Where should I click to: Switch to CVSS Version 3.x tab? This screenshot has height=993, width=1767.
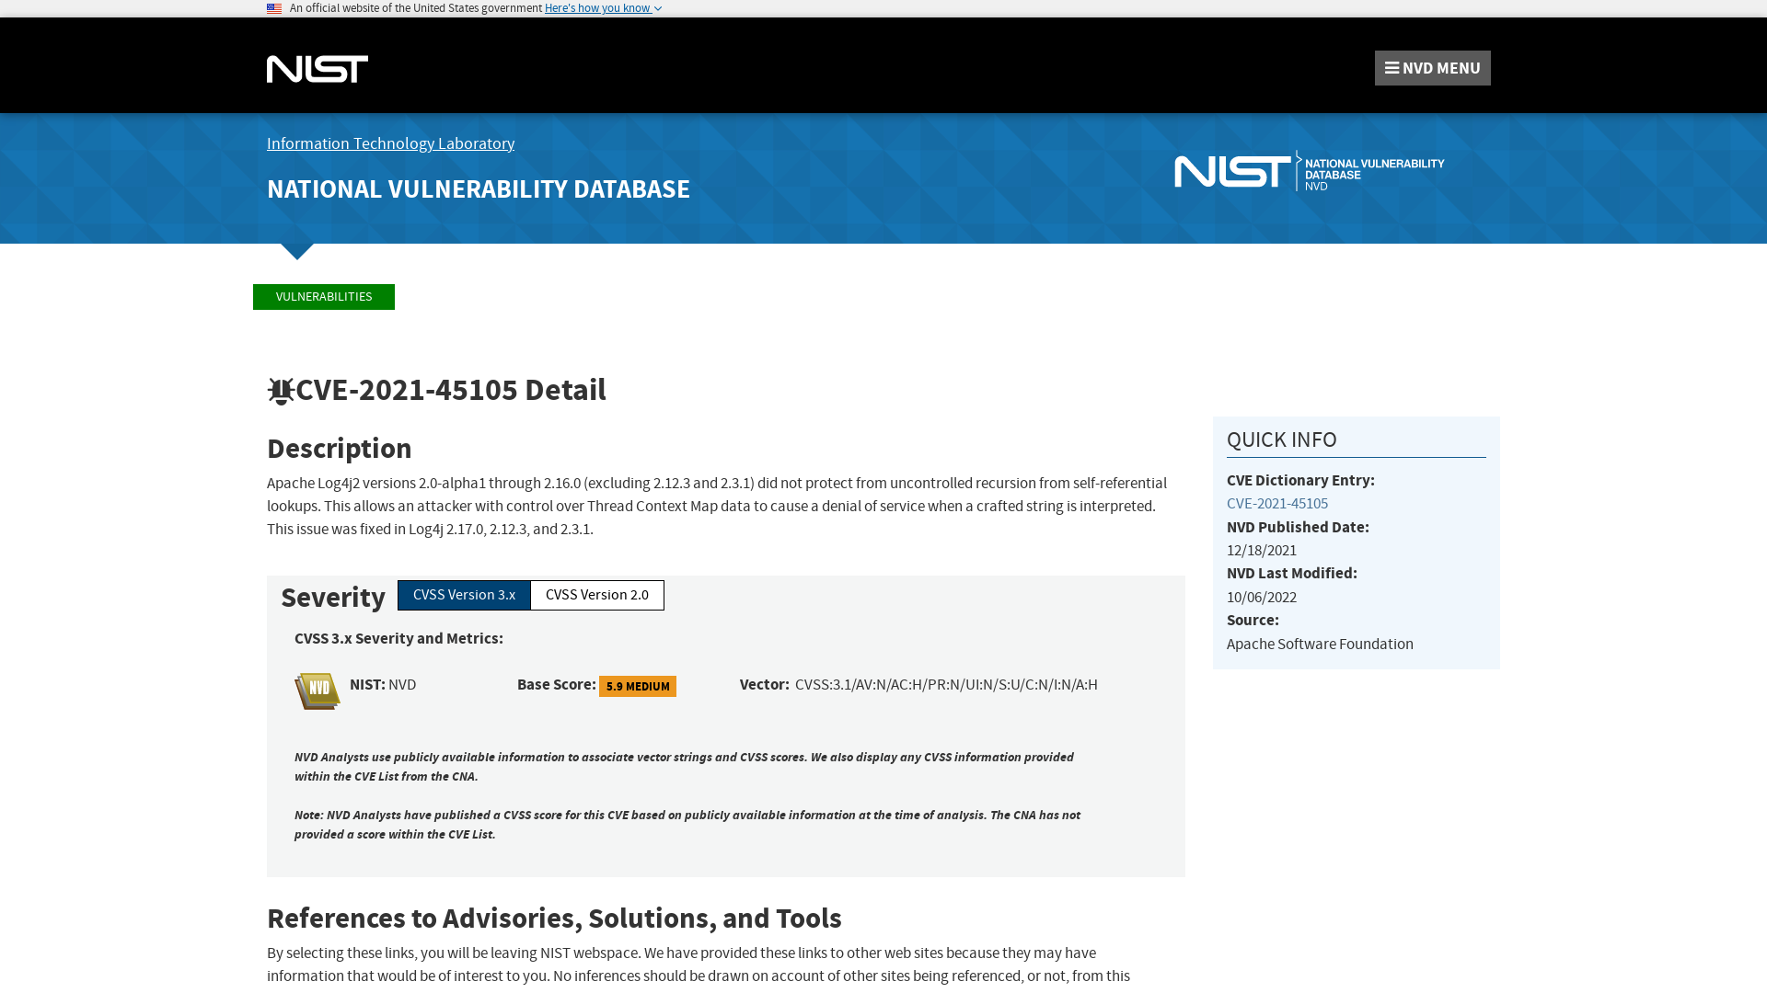464,595
